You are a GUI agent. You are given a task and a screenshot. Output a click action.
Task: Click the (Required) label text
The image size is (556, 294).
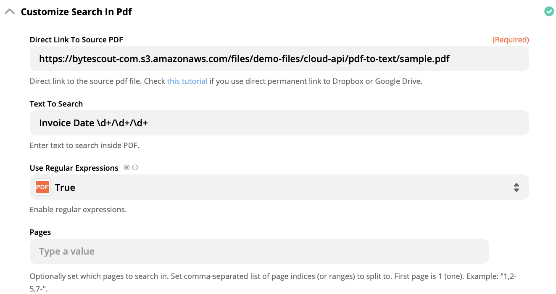(511, 39)
